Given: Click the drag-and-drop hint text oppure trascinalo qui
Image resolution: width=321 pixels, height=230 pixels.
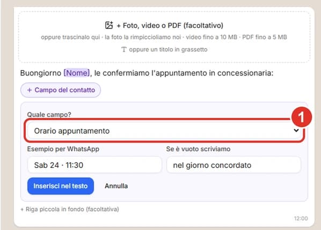Looking at the screenshot, I should [x=70, y=37].
